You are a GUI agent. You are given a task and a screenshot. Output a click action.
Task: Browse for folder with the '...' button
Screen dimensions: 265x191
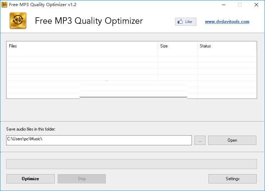click(200, 140)
